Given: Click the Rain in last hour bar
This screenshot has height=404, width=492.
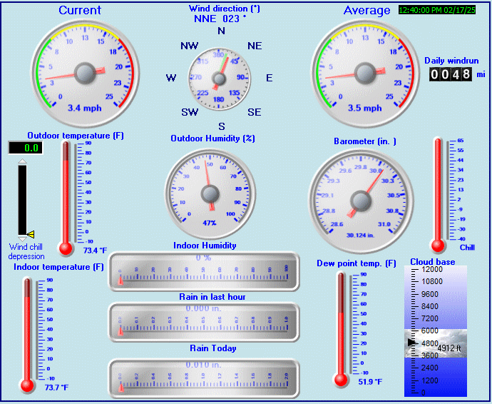Looking at the screenshot, I should pyautogui.click(x=204, y=322).
